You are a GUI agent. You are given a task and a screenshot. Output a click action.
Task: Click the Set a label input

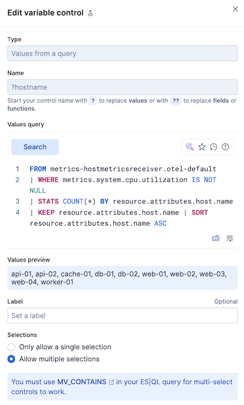pos(122,315)
